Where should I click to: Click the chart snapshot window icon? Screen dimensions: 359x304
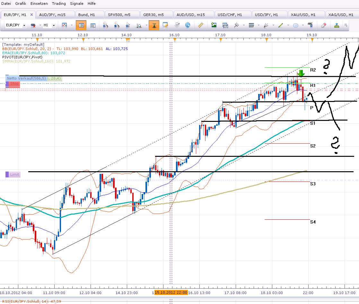225,25
